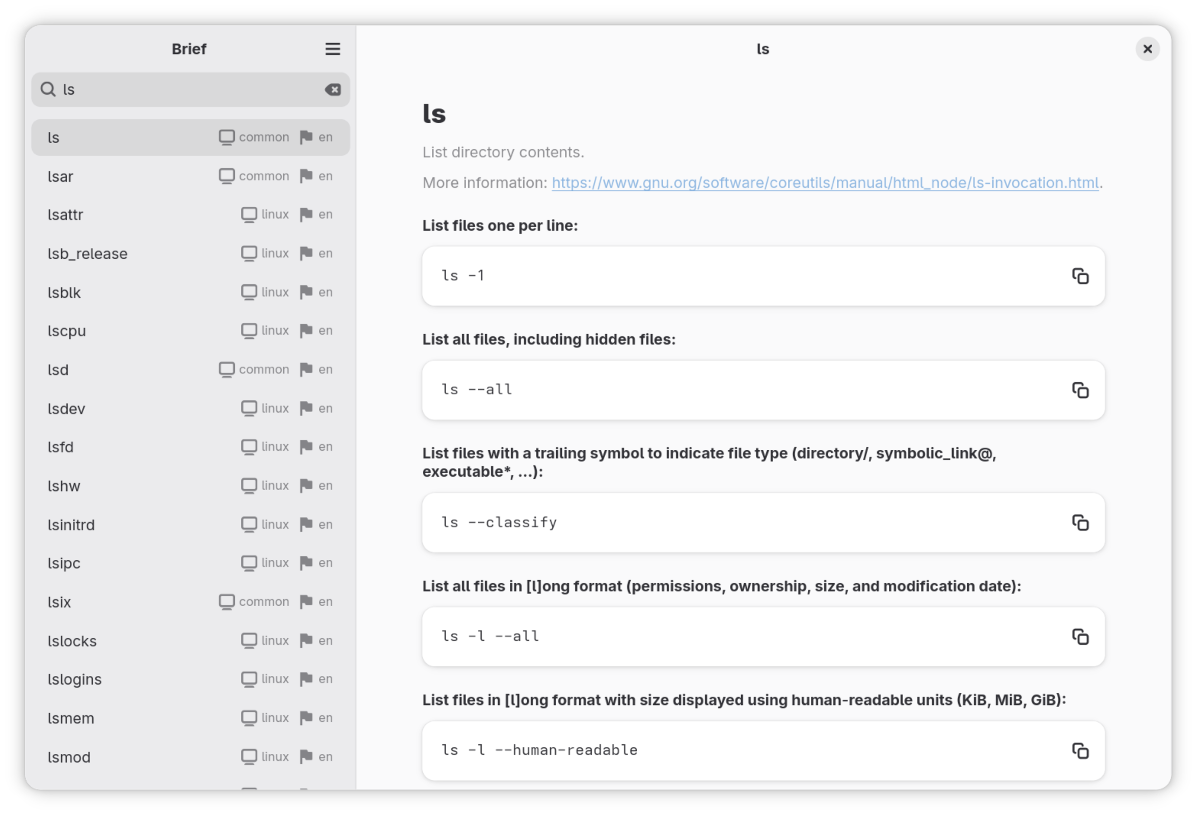Copy the 'ls --all' command
The width and height of the screenshot is (1197, 815).
pyautogui.click(x=1079, y=390)
